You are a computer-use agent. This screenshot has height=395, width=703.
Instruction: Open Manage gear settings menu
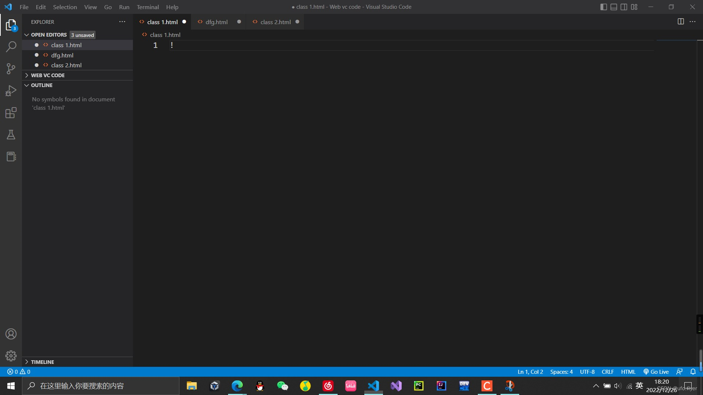(x=11, y=356)
